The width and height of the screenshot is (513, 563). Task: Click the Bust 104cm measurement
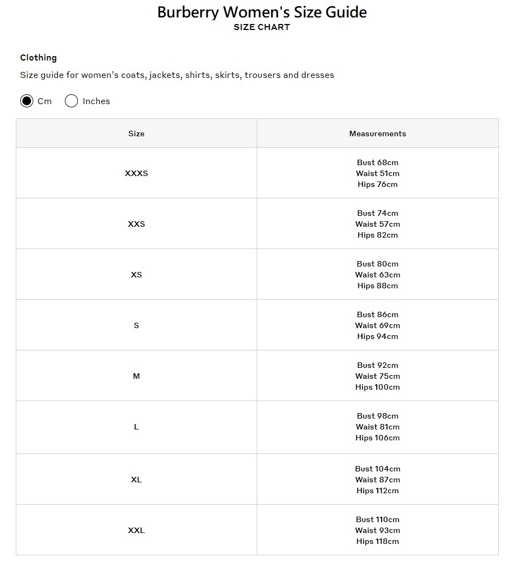(377, 469)
